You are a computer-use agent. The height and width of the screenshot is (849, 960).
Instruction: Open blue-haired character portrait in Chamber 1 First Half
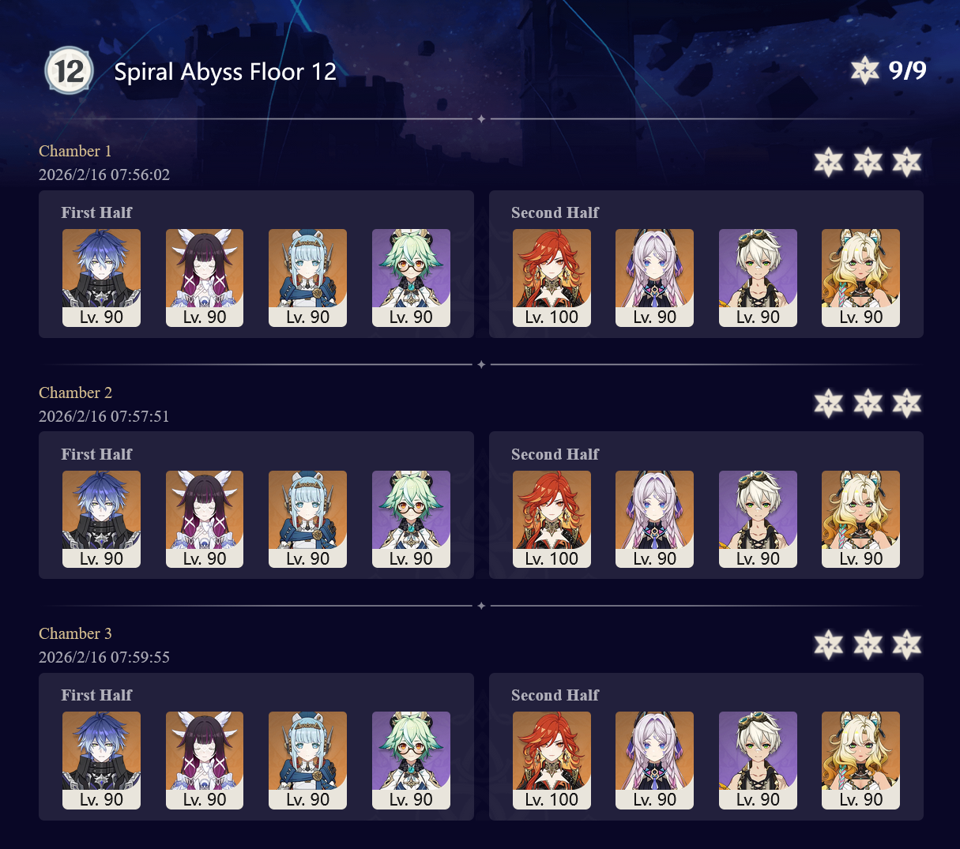point(102,278)
